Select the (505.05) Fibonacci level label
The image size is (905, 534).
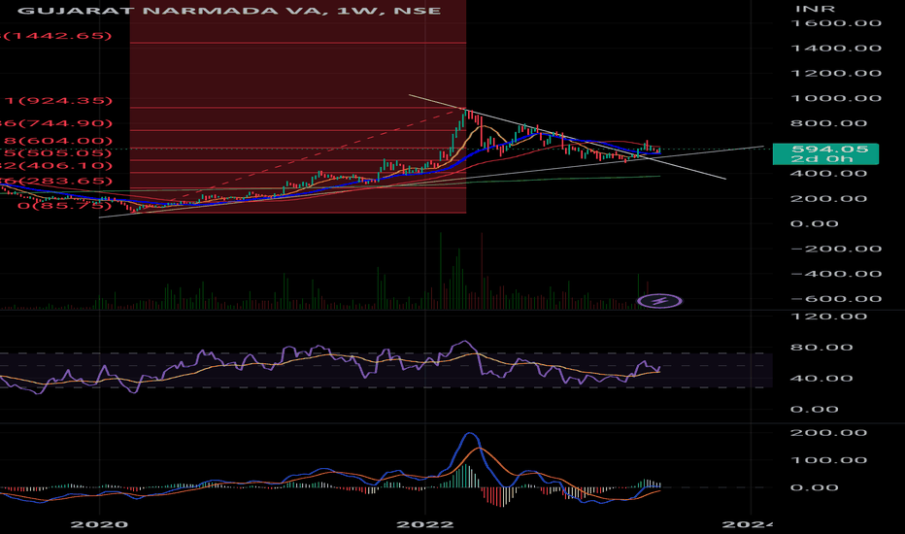56,153
